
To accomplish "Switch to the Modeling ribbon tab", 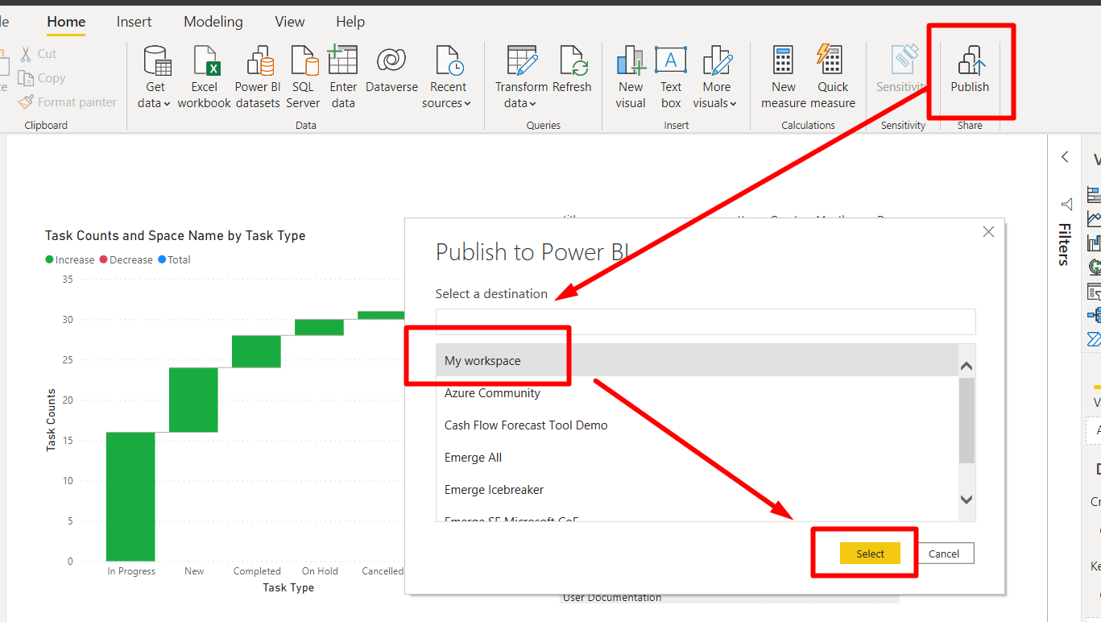I will [x=213, y=22].
